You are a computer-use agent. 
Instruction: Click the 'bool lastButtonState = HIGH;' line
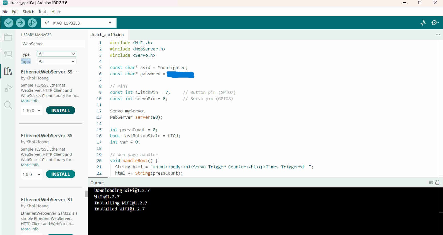[145, 136]
